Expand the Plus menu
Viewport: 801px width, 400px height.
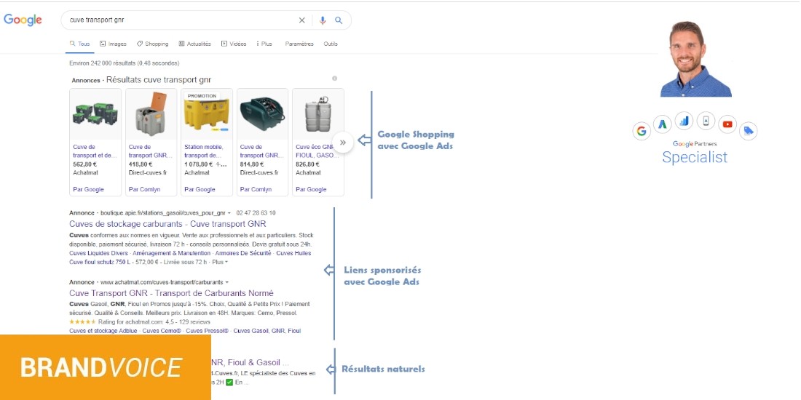(264, 44)
